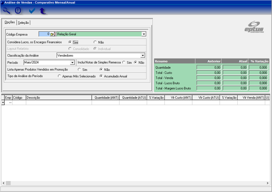Select Não for Considera Lucro, os Encargos Financeiros

pyautogui.click(x=95, y=42)
